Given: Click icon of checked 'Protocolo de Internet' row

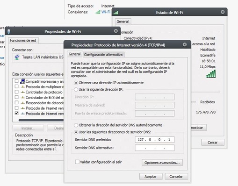Looking at the screenshot, I should pyautogui.click(x=23, y=114).
